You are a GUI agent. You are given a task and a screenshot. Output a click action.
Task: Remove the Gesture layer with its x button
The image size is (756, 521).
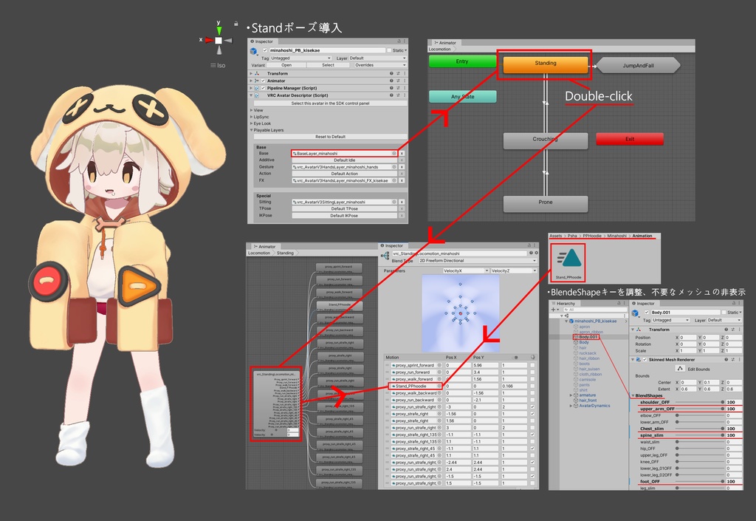[x=402, y=167]
